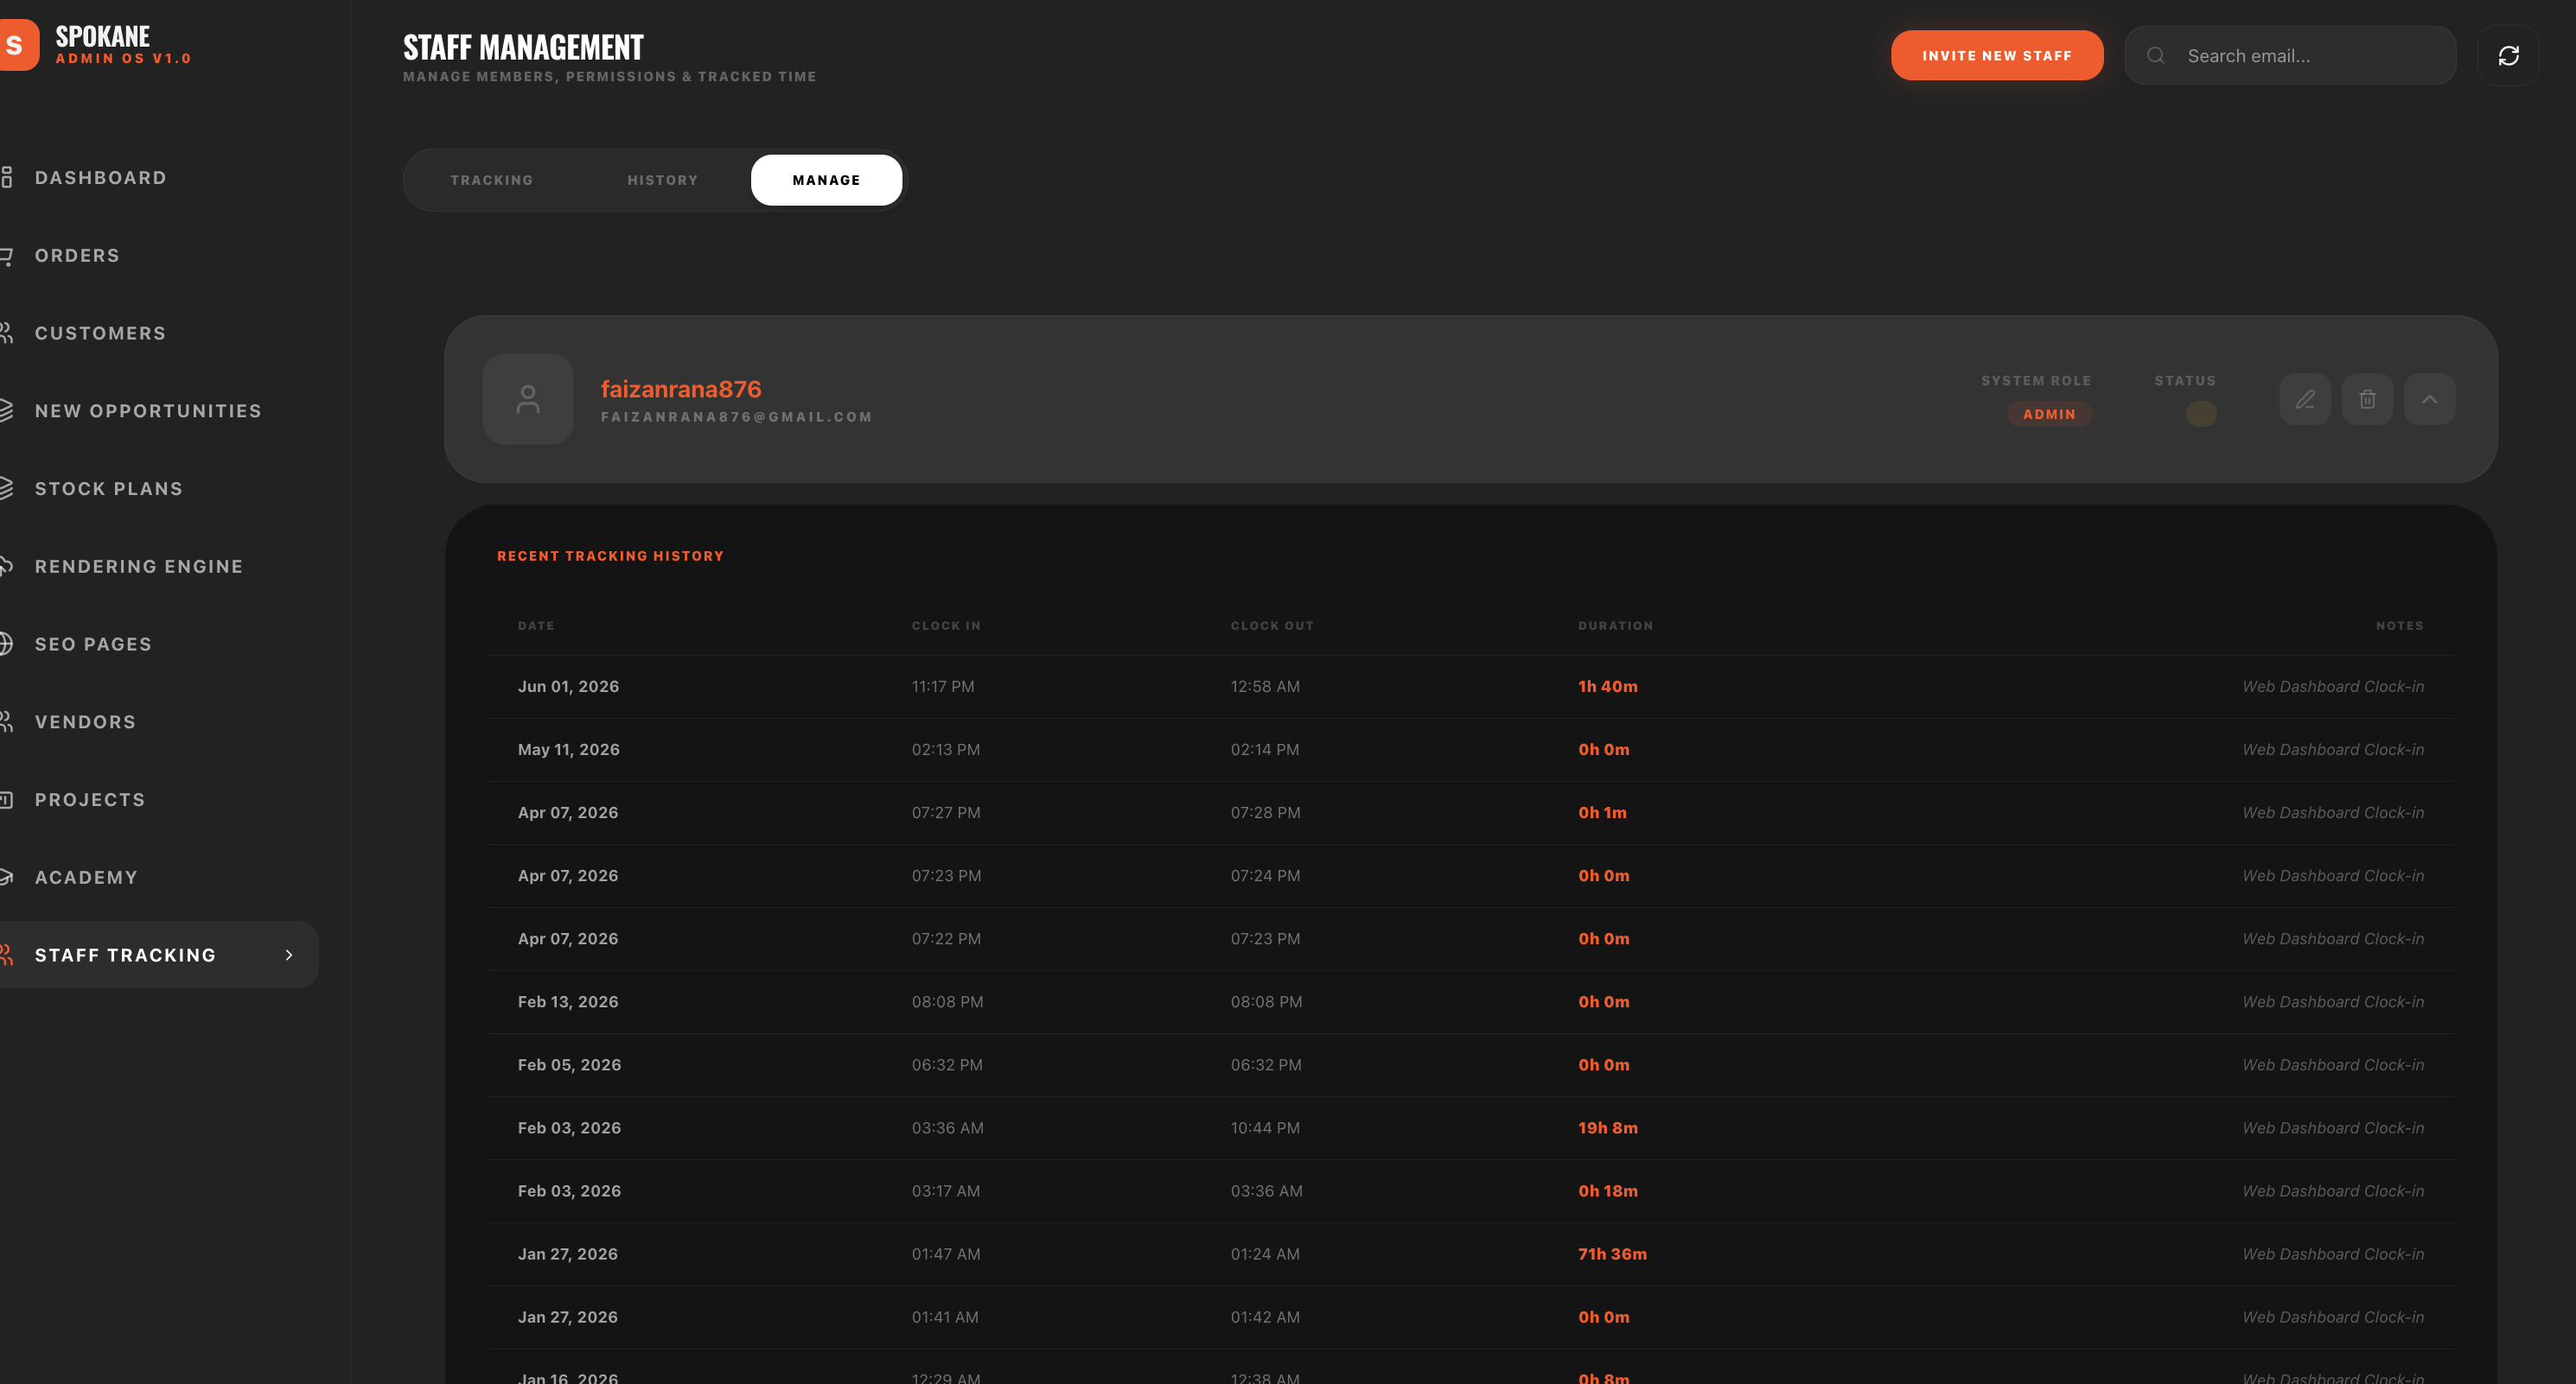Click the Stock Plans layers icon
2576x1384 pixels.
point(6,489)
